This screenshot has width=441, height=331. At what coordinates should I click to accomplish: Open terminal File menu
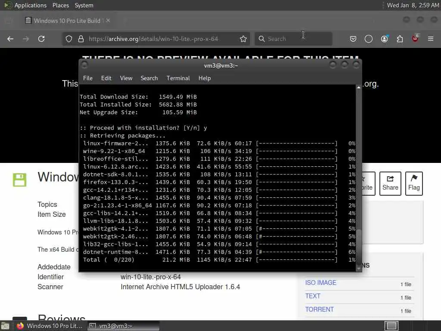pyautogui.click(x=88, y=78)
